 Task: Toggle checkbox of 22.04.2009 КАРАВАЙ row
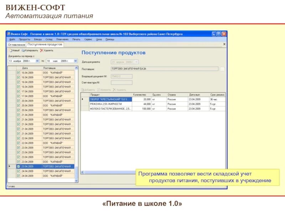tap(19, 143)
